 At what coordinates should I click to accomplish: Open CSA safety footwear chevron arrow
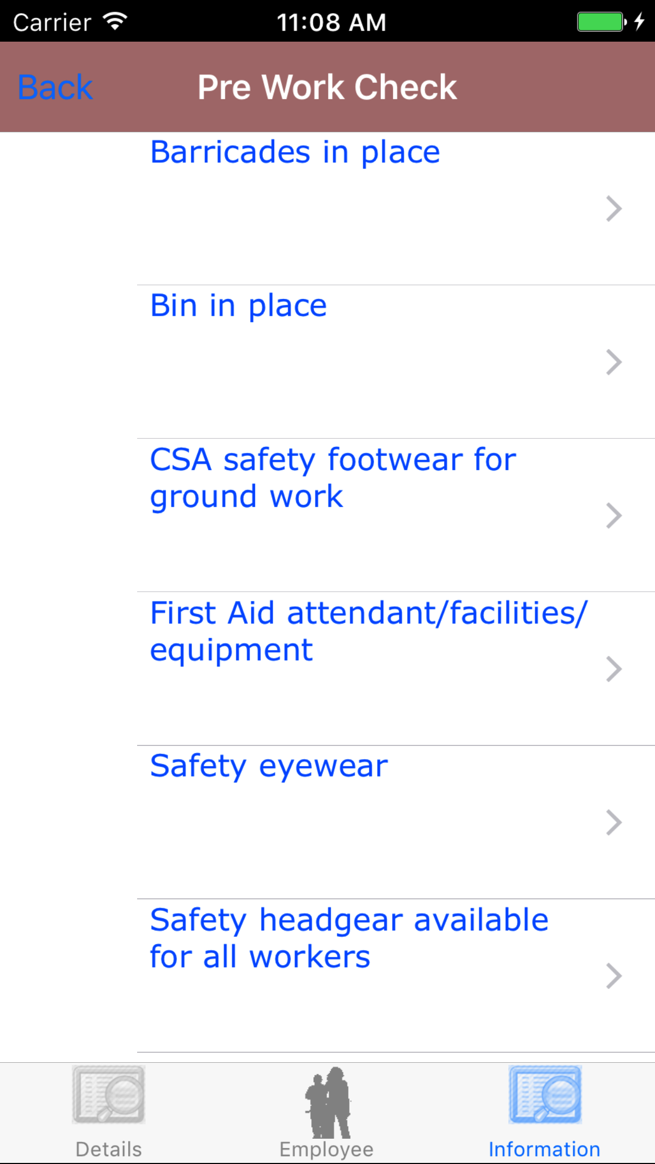click(x=613, y=516)
